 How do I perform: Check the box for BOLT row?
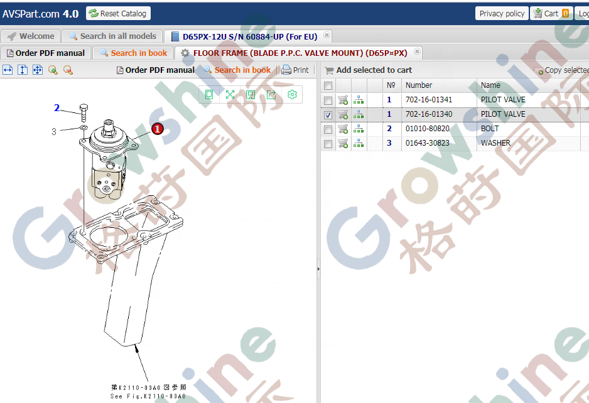328,129
